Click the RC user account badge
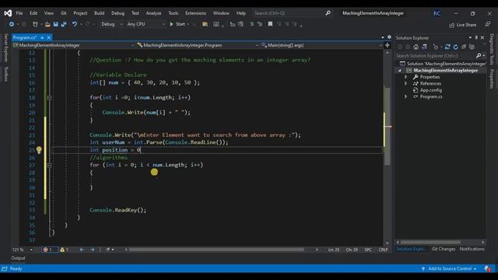Image resolution: width=498 pixels, height=280 pixels. pos(437,13)
